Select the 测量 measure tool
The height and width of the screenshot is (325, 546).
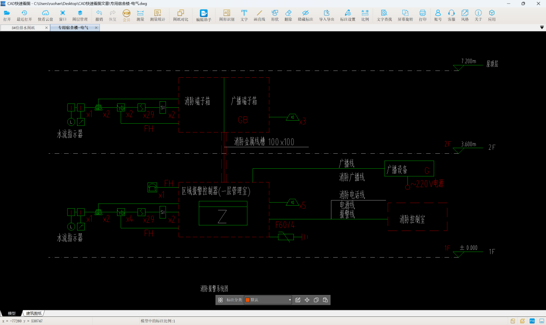[140, 15]
